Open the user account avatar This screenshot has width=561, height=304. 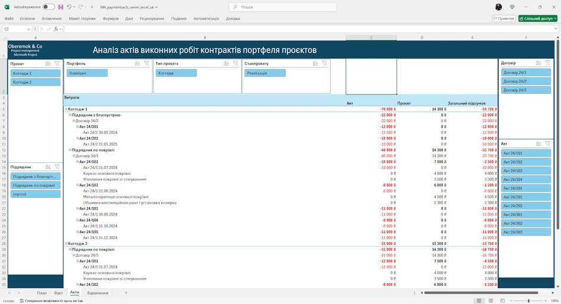498,7
